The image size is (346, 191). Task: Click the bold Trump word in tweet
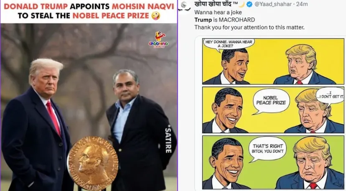tap(203, 20)
